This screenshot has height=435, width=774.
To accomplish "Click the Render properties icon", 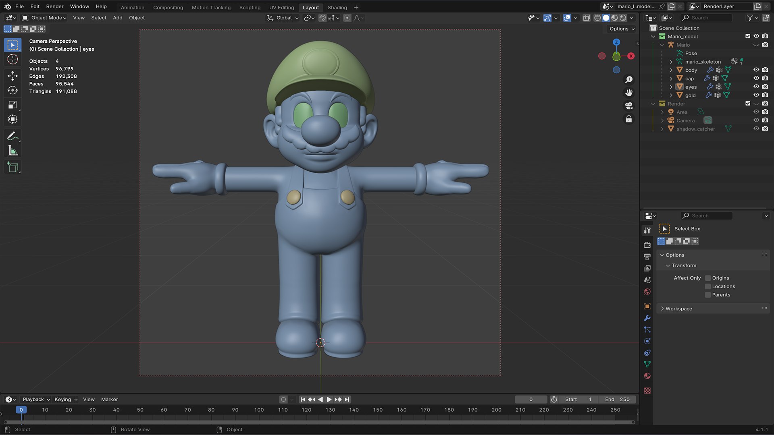I will pos(647,245).
